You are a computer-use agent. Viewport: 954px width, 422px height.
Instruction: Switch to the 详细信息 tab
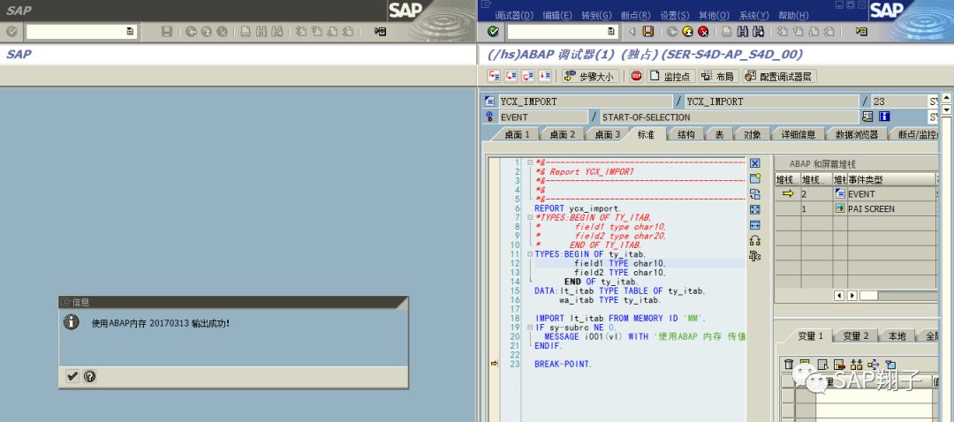tap(799, 134)
